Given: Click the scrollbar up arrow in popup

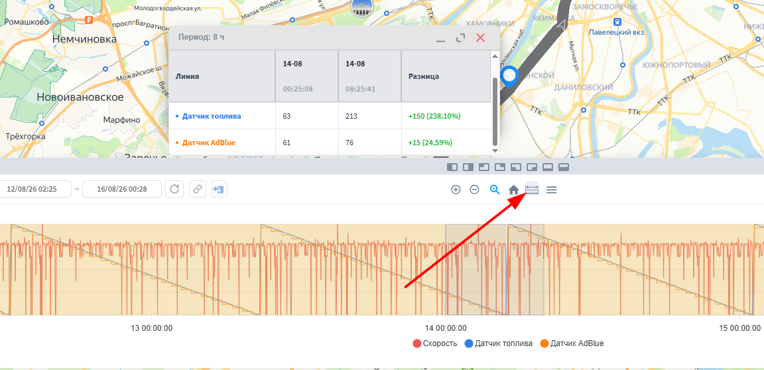Looking at the screenshot, I should (495, 56).
